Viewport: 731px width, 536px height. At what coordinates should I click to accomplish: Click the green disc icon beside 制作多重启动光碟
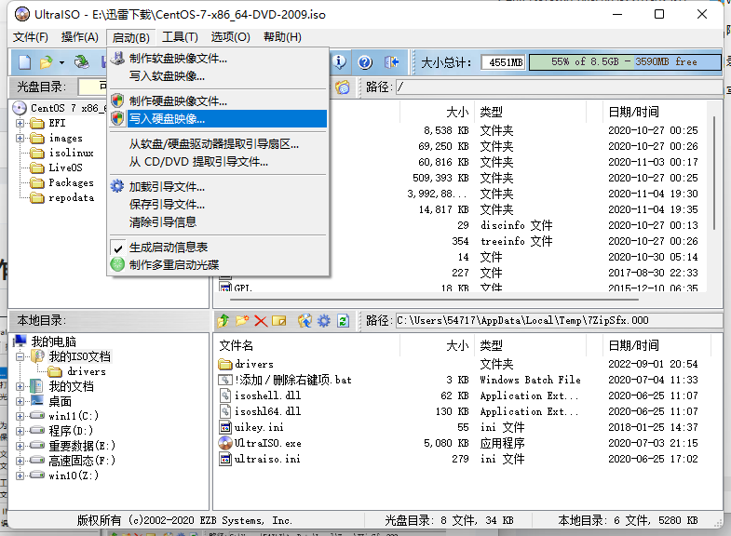pyautogui.click(x=117, y=264)
